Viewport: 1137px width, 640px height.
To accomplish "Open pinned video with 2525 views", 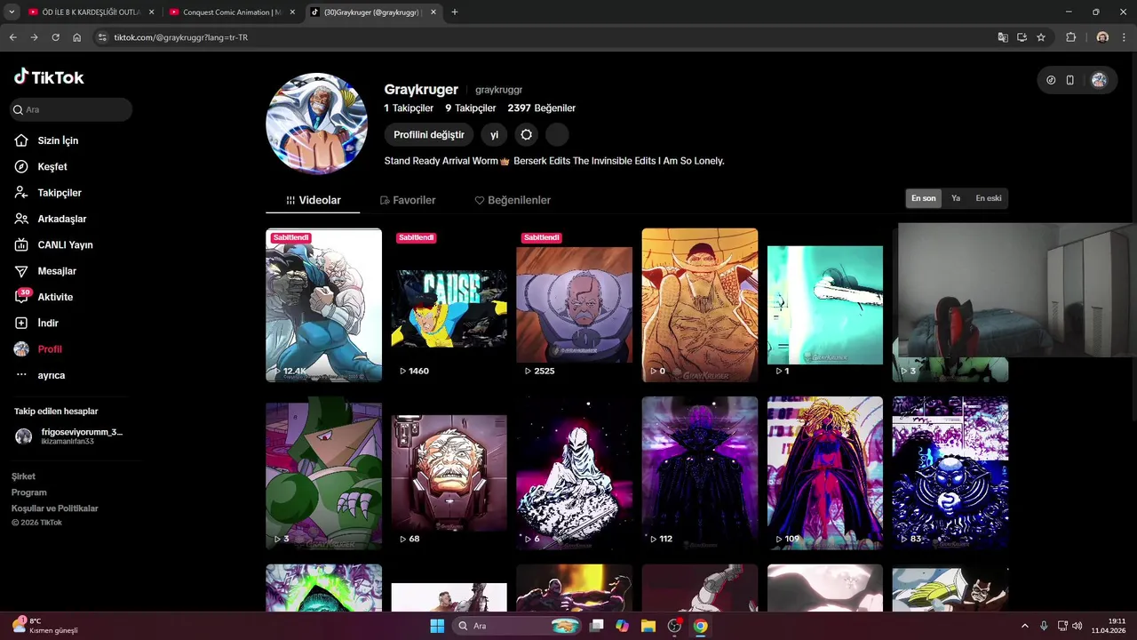I will [574, 305].
